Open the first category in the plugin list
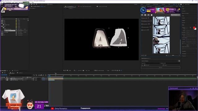 (145, 18)
